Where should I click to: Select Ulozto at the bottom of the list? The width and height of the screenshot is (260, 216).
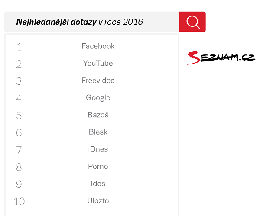click(x=98, y=201)
